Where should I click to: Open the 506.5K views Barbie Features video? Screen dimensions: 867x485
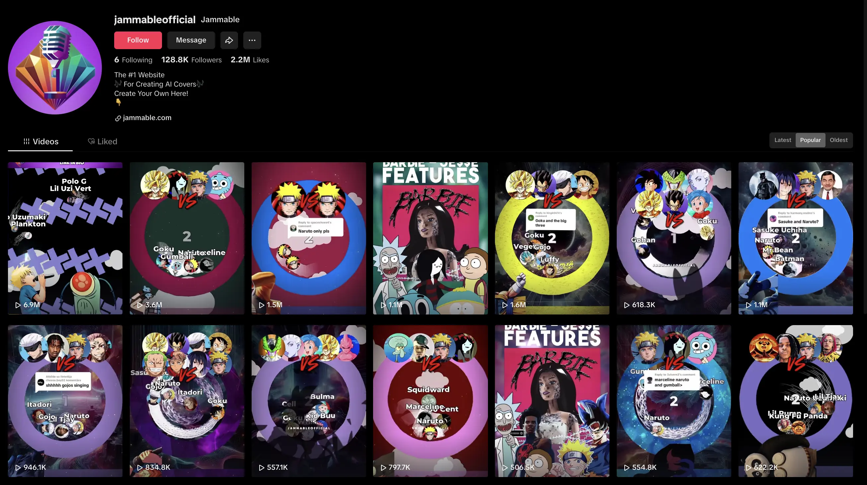(x=552, y=401)
